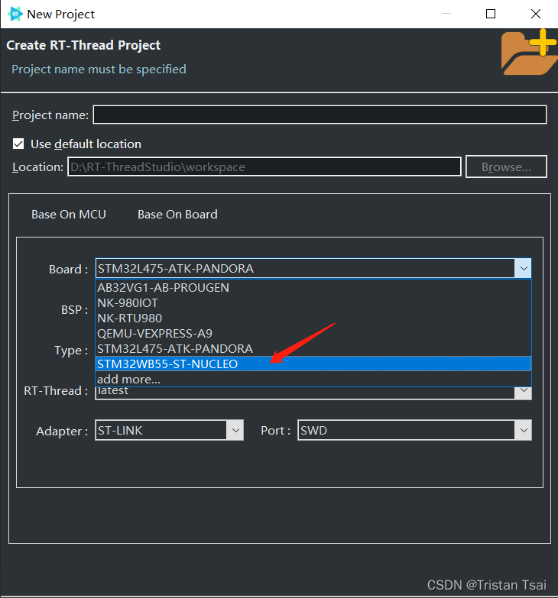Click the RT-Thread Studio title bar icon
The image size is (558, 598).
pos(15,14)
